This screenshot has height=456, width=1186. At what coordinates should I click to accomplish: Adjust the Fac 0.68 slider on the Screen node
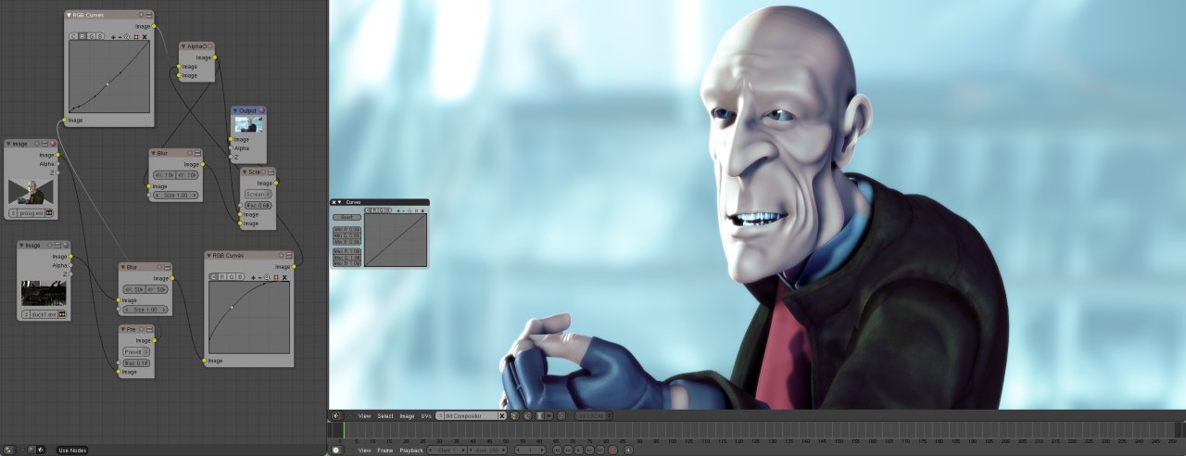pos(259,205)
